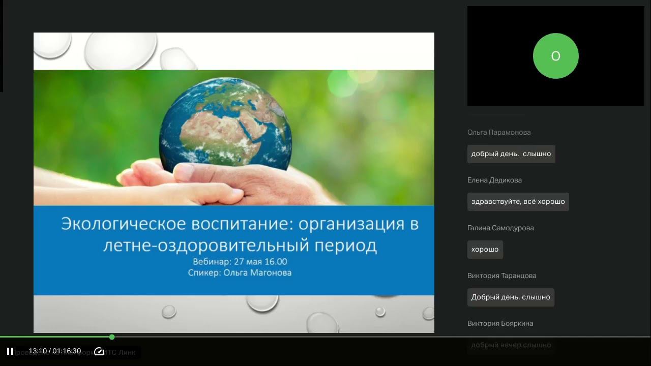Click the lowercase chat message "хорошо"

485,250
